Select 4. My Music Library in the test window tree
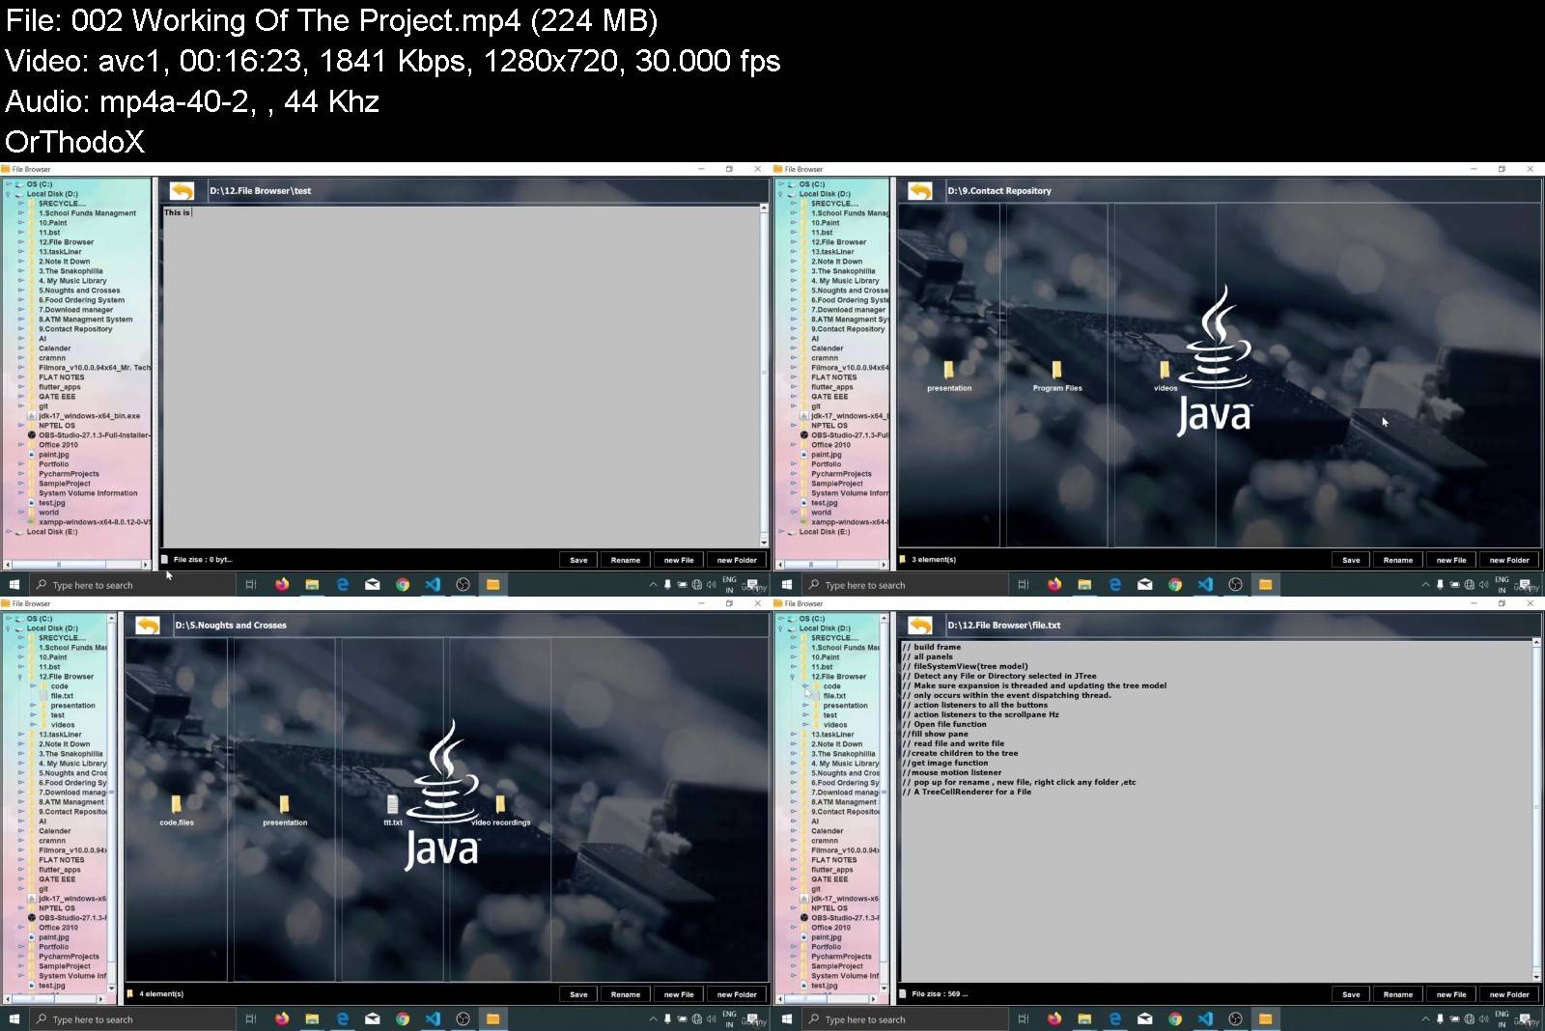The width and height of the screenshot is (1545, 1031). click(x=72, y=281)
